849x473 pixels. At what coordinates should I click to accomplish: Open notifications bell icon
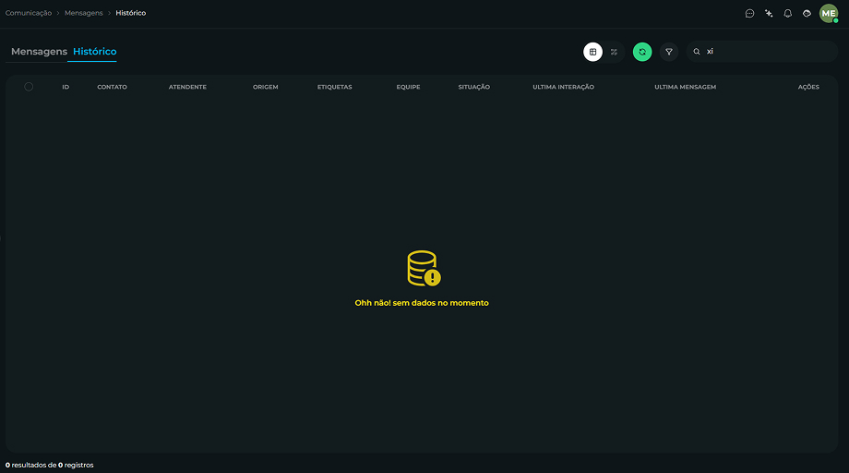788,14
